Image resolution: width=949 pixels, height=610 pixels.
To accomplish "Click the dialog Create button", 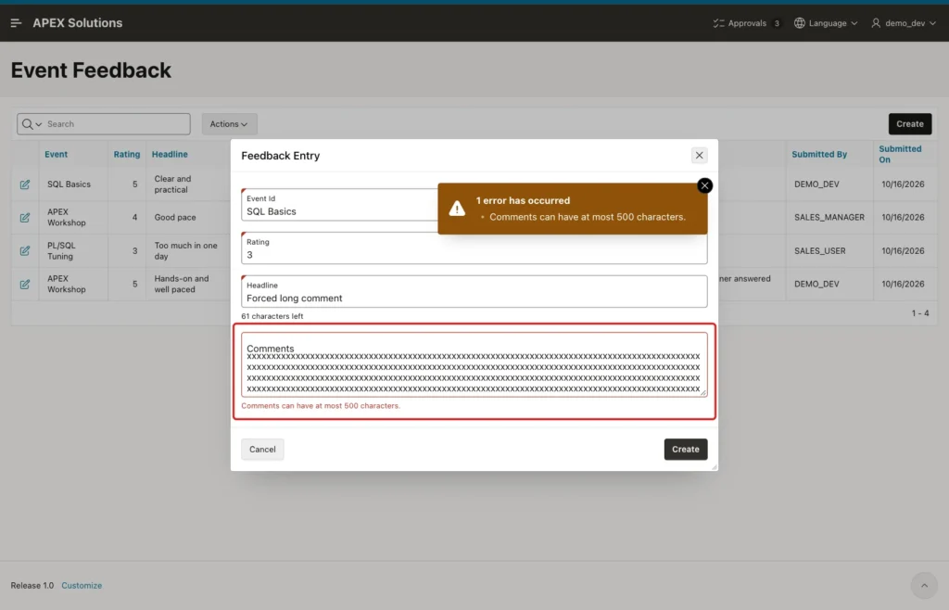I will click(x=685, y=449).
